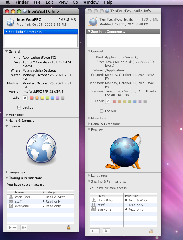Click title bar proxy icon of InterWebPPC Info
The height and width of the screenshot is (240, 183).
point(25,11)
